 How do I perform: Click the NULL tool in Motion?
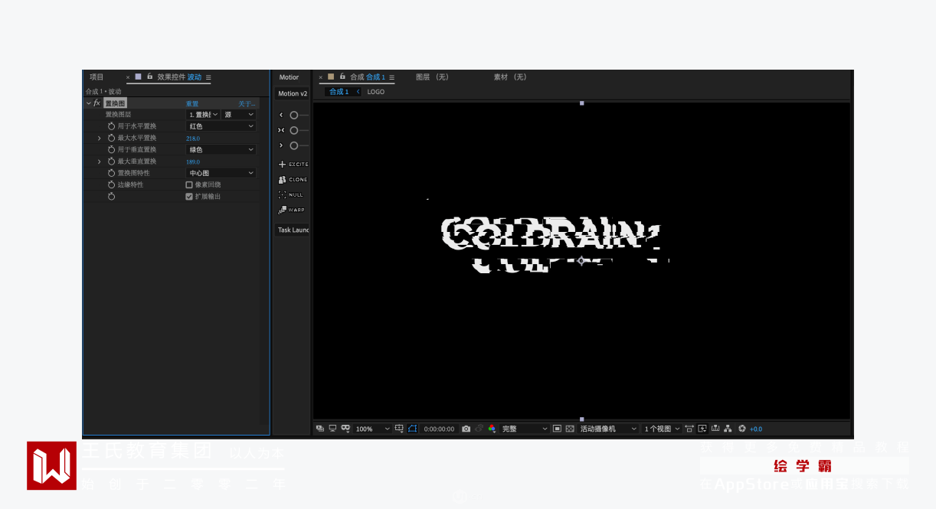pos(291,194)
